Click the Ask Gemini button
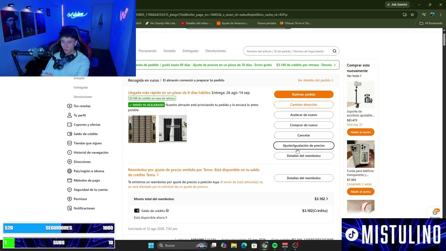 (397, 5)
